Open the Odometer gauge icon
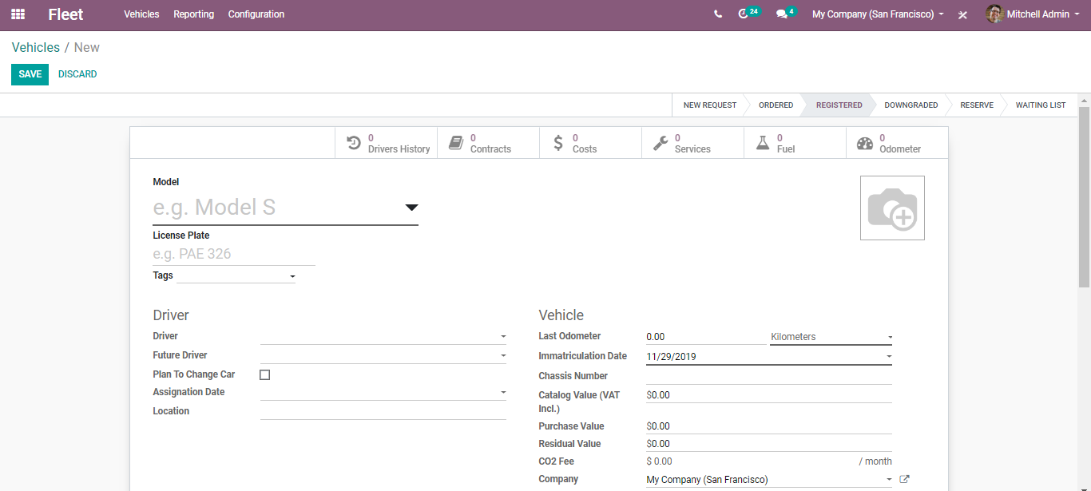This screenshot has width=1091, height=491. point(865,144)
